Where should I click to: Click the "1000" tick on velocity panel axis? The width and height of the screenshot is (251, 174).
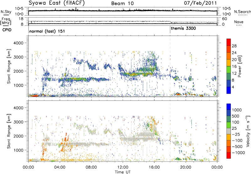click(19, 150)
